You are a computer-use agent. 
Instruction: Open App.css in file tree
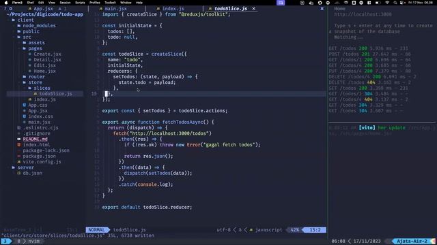coord(38,105)
